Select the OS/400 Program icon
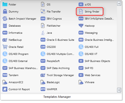 tap(5, 54)
